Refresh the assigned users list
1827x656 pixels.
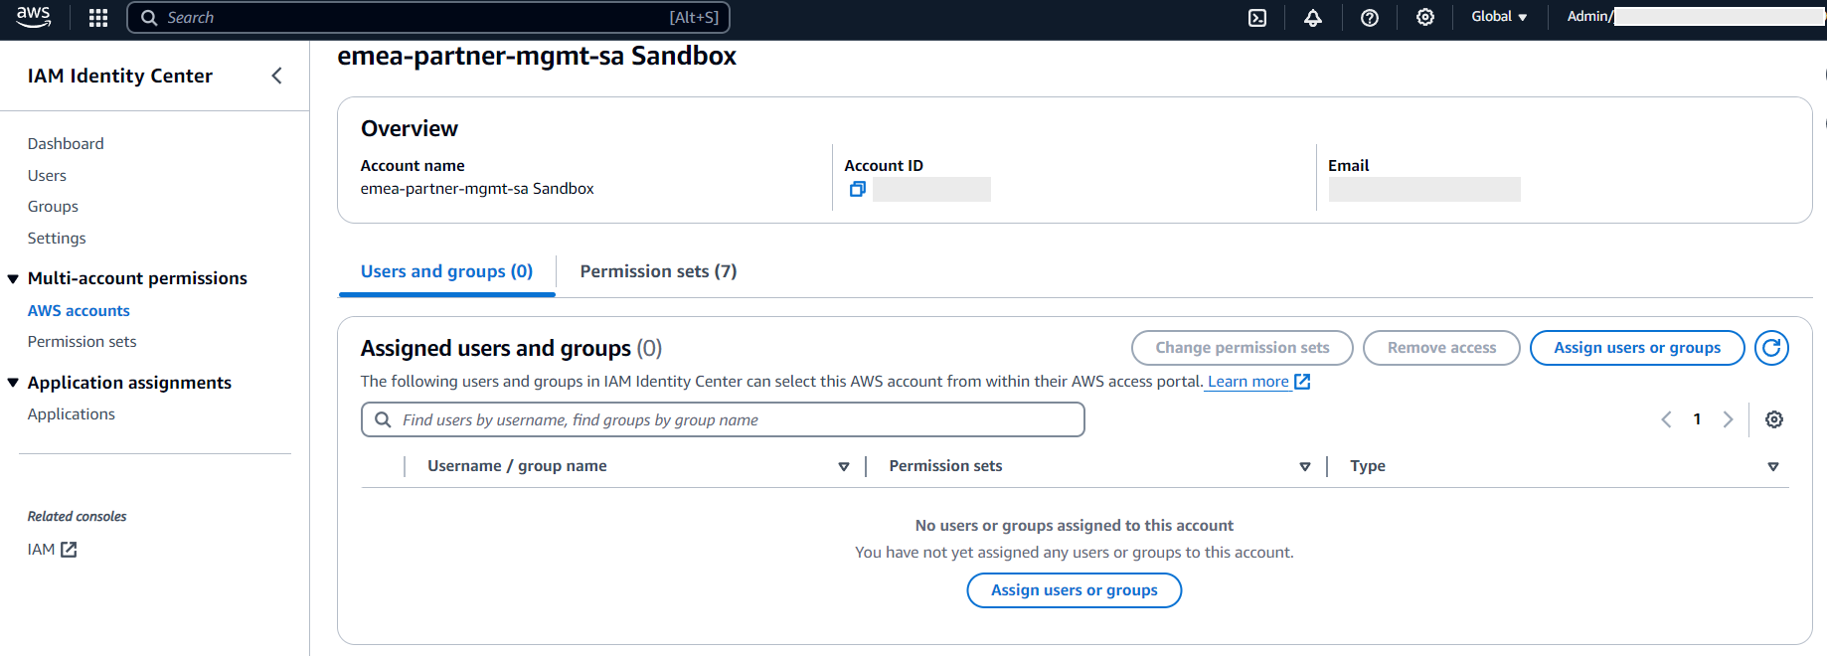coord(1771,348)
